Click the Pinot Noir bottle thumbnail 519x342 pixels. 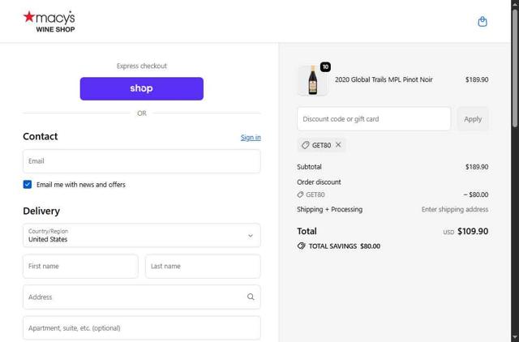(x=312, y=80)
